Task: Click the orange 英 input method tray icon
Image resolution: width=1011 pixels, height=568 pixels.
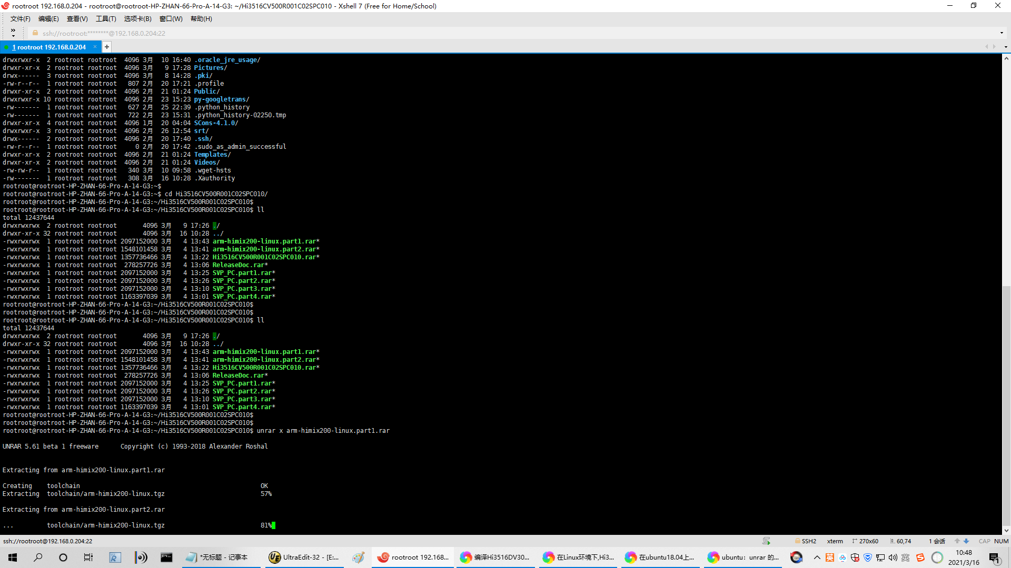Action: click(x=830, y=557)
